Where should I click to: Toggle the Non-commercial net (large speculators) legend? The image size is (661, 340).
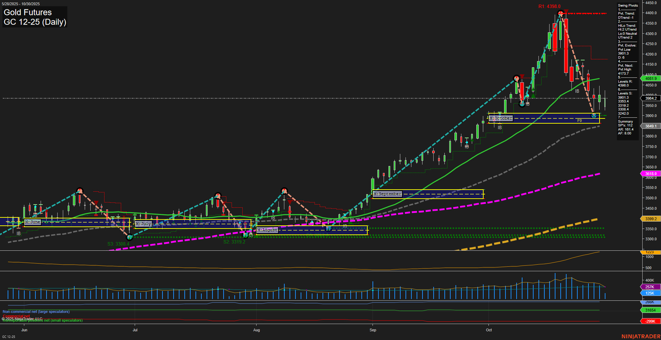[x=36, y=312]
